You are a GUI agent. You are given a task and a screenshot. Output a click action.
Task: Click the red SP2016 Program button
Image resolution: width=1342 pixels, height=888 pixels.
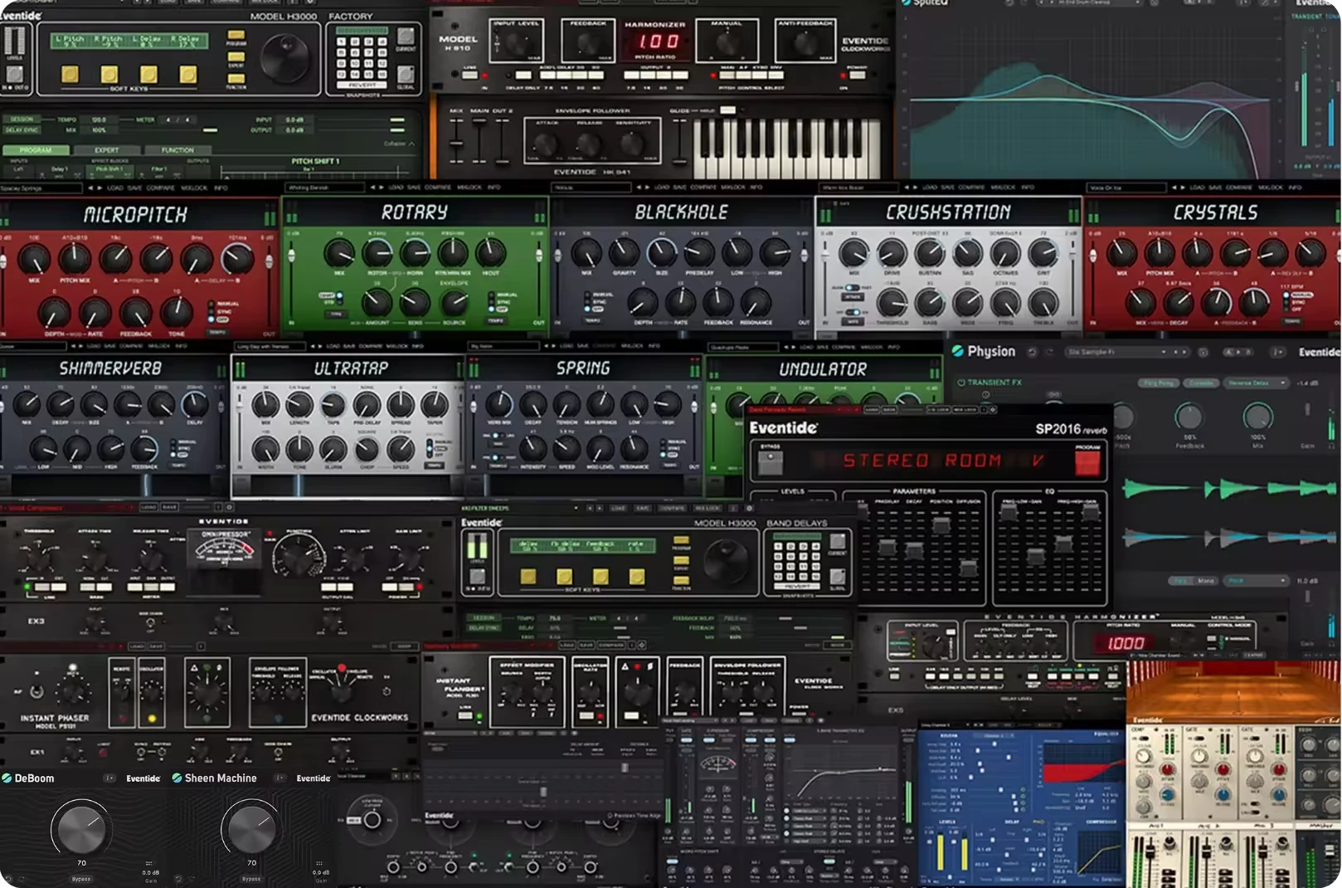(x=1087, y=463)
